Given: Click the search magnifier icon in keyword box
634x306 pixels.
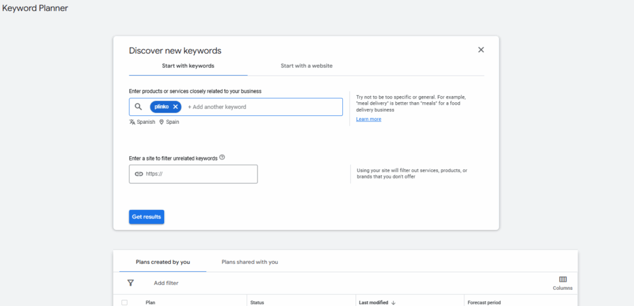Looking at the screenshot, I should (138, 107).
